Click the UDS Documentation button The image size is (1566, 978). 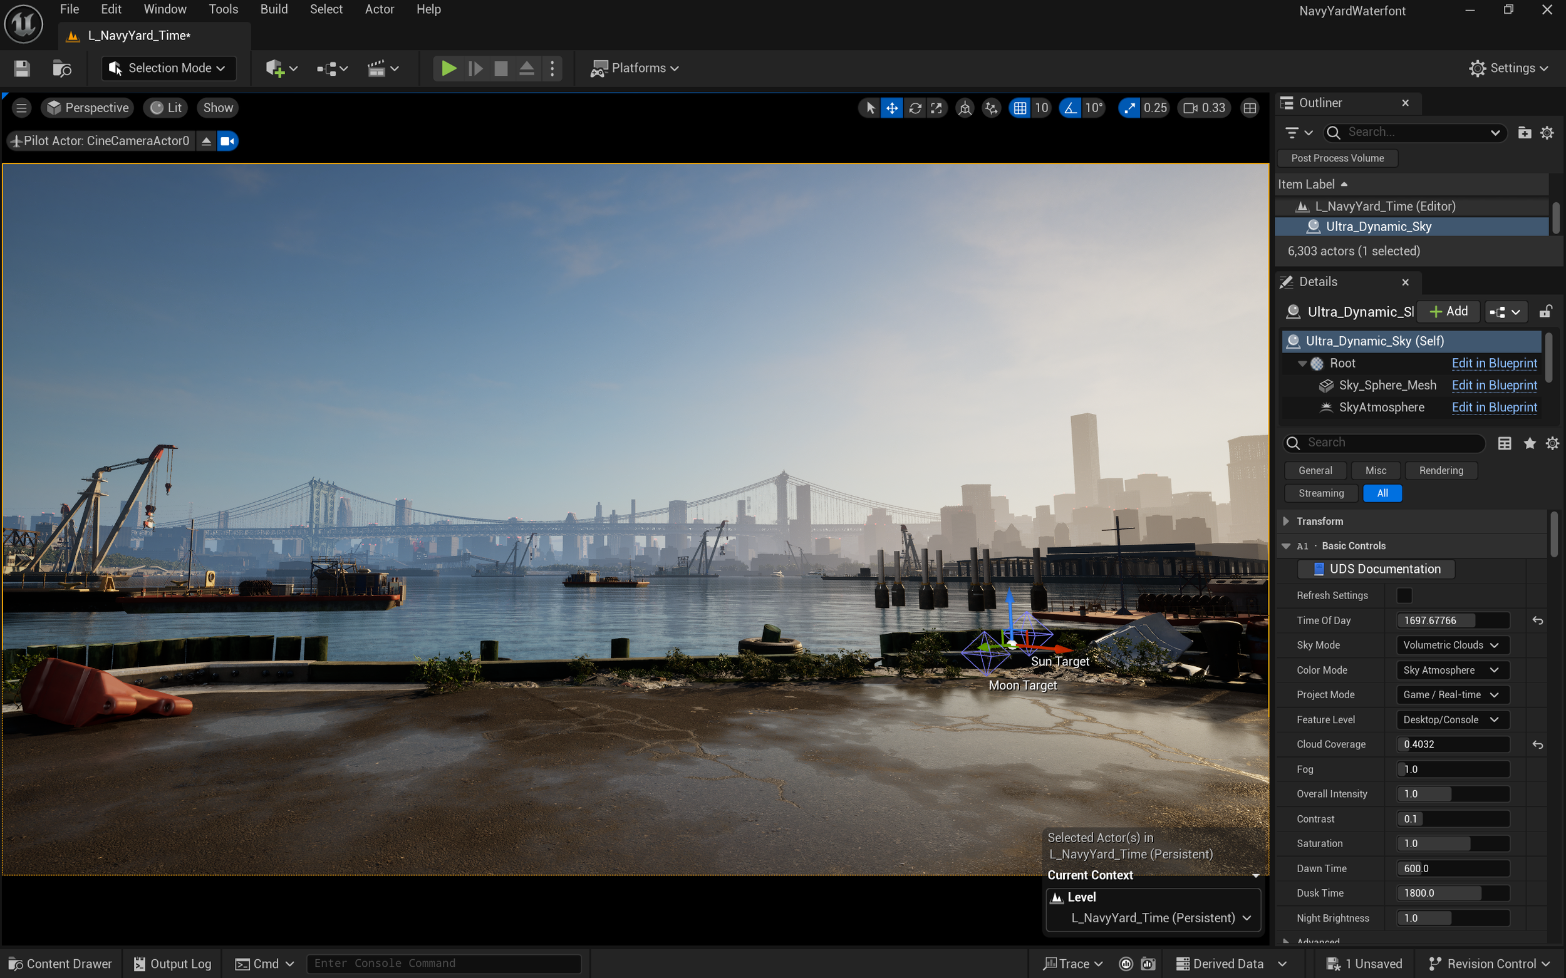coord(1376,569)
